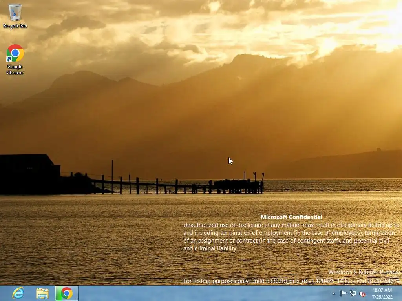Open Internet Explorer from the taskbar
The width and height of the screenshot is (402, 301).
click(x=18, y=293)
